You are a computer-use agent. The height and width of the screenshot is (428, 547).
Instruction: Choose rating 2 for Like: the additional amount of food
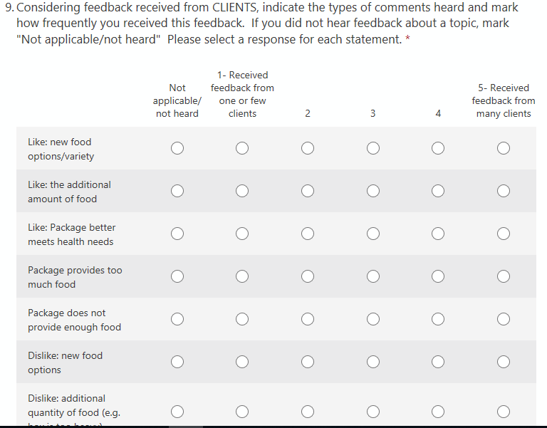click(x=308, y=191)
